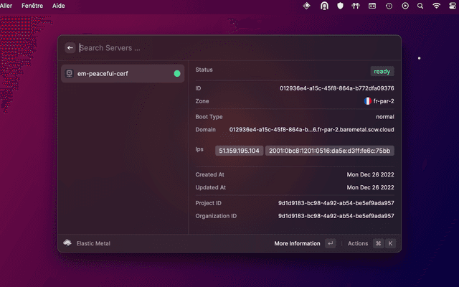Viewport: 459px width, 287px height.
Task: Click the back arrow button
Action: 70,48
